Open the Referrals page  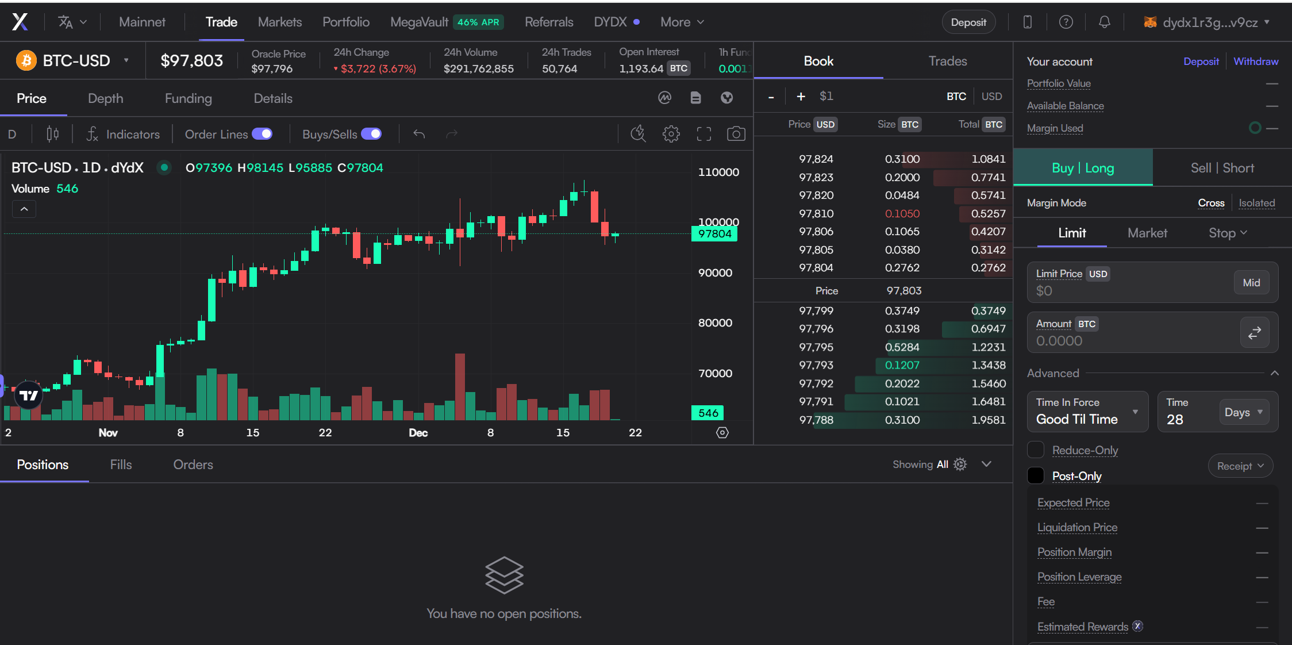549,22
